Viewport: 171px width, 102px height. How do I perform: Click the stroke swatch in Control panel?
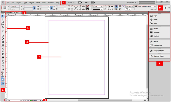[87, 9]
